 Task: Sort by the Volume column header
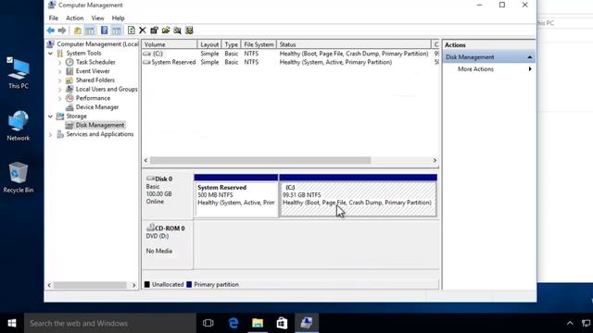(x=170, y=44)
